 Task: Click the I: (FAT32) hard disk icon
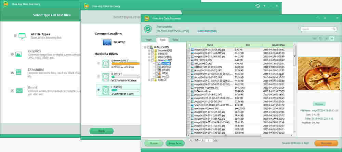pyautogui.click(x=106, y=90)
